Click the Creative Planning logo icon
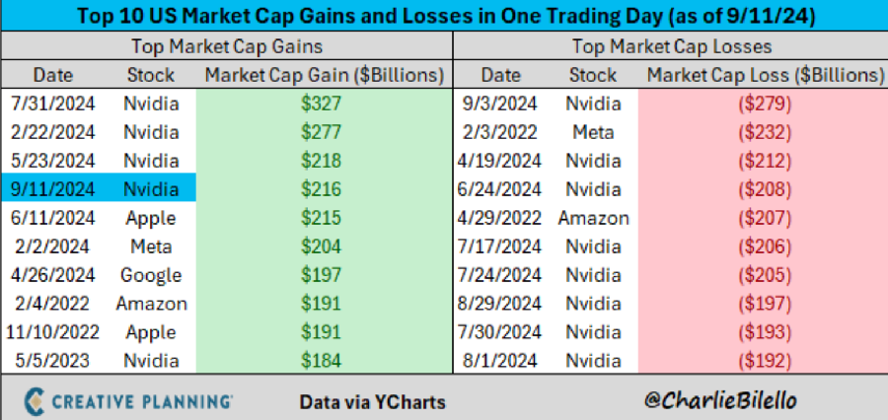Image resolution: width=888 pixels, height=420 pixels. pyautogui.click(x=34, y=400)
